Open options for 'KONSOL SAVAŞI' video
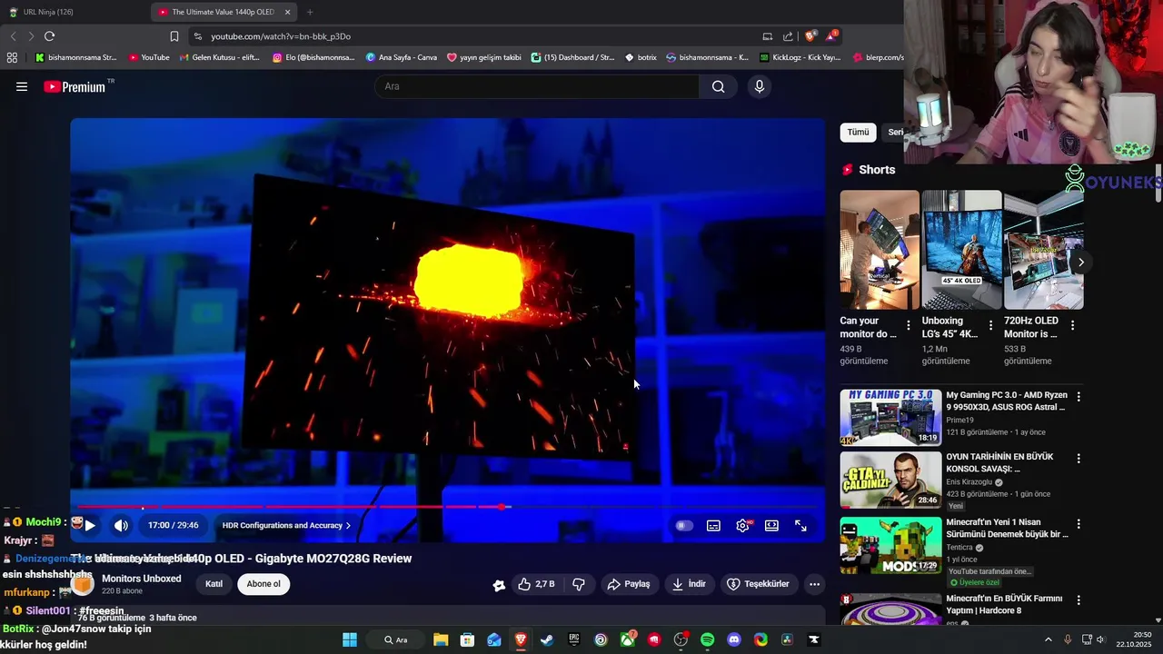Screen dimensions: 1163x654 1079,459
